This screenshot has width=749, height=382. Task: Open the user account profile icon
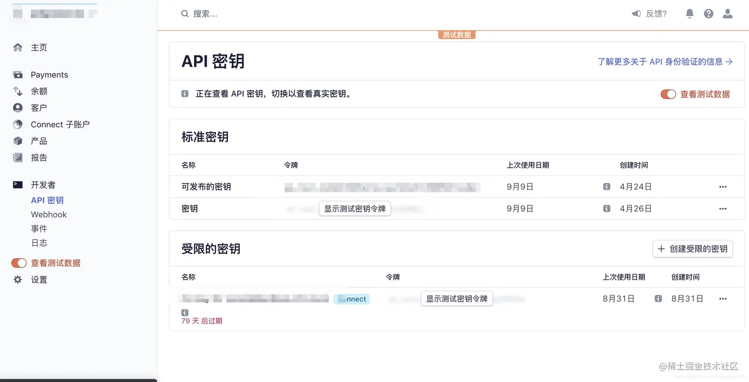click(x=727, y=14)
